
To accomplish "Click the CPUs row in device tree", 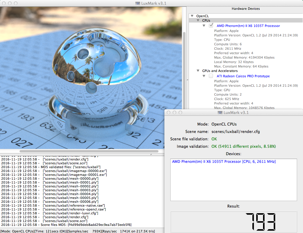I will point(246,20).
